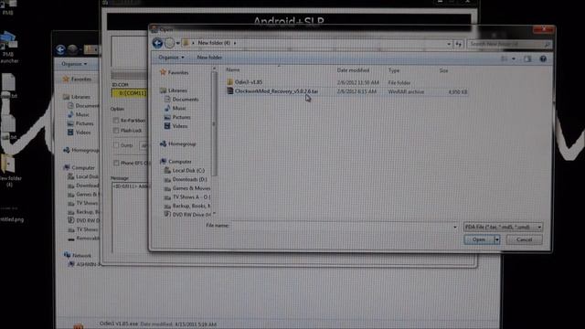Screen dimensions: 585x329
Task: Refresh the Open dialog folder view
Action: [x=458, y=44]
